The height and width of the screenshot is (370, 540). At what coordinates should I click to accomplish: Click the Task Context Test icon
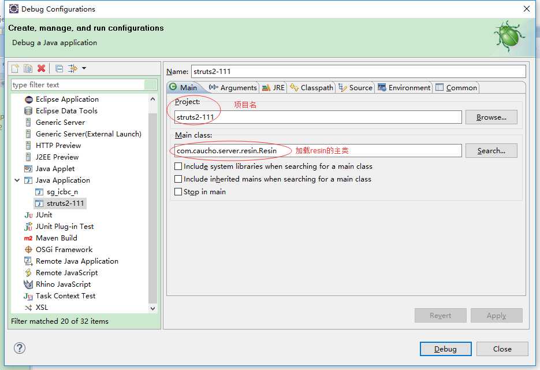pos(28,296)
